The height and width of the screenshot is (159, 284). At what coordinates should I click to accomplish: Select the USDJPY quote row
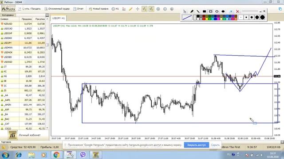[23, 43]
